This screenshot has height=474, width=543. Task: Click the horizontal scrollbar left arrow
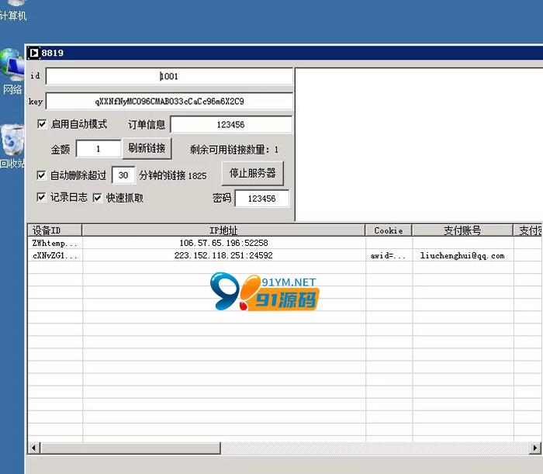[33, 448]
